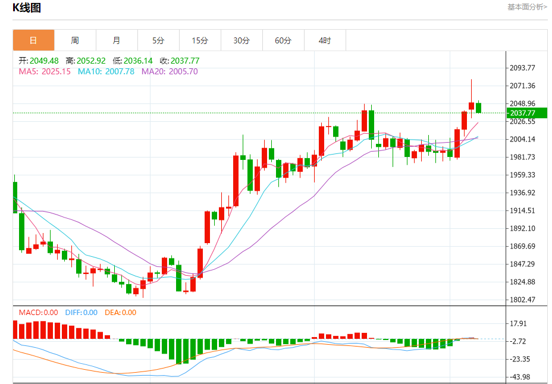Open the 基本面分析 link
The image size is (552, 384).
click(x=527, y=7)
